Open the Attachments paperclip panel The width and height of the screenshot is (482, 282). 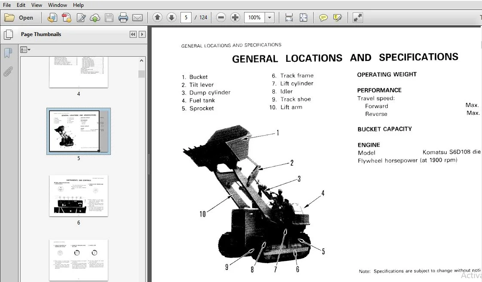pos(8,71)
